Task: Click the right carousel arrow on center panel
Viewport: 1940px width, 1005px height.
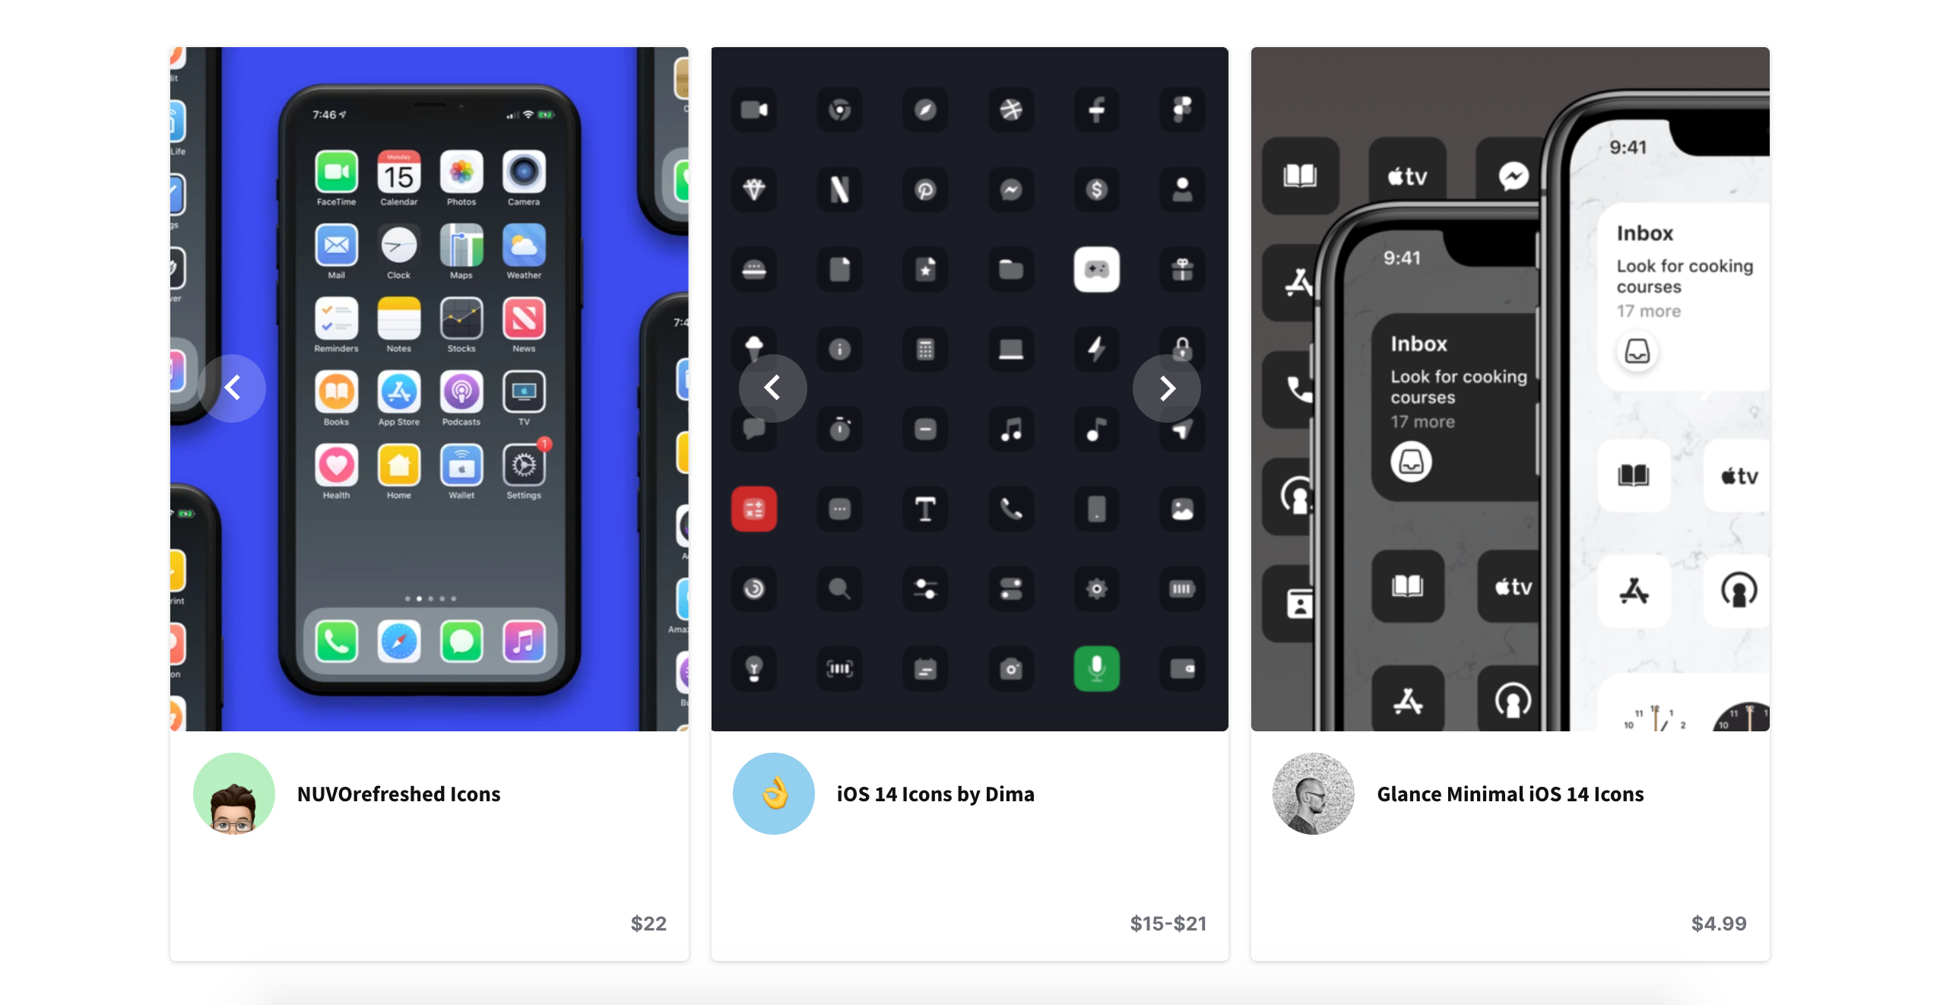Action: [x=1165, y=388]
